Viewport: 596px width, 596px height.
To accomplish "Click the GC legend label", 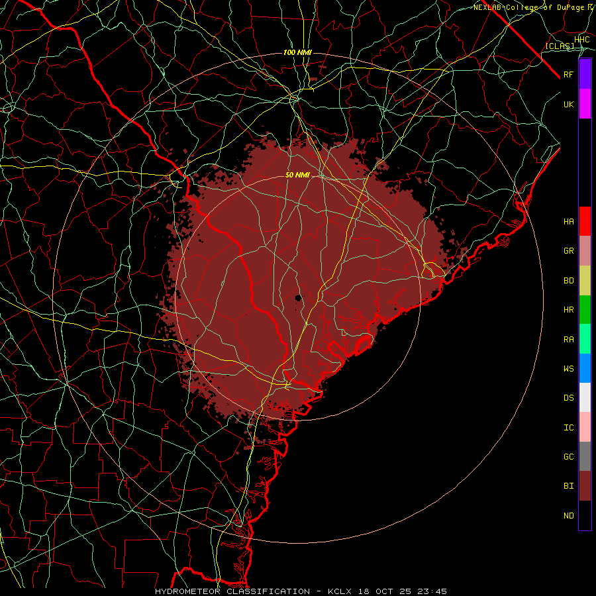I will click(569, 456).
